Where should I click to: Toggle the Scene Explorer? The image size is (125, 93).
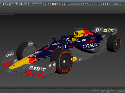tap(48, 4)
